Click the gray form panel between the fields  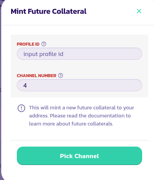pyautogui.click(x=79, y=66)
